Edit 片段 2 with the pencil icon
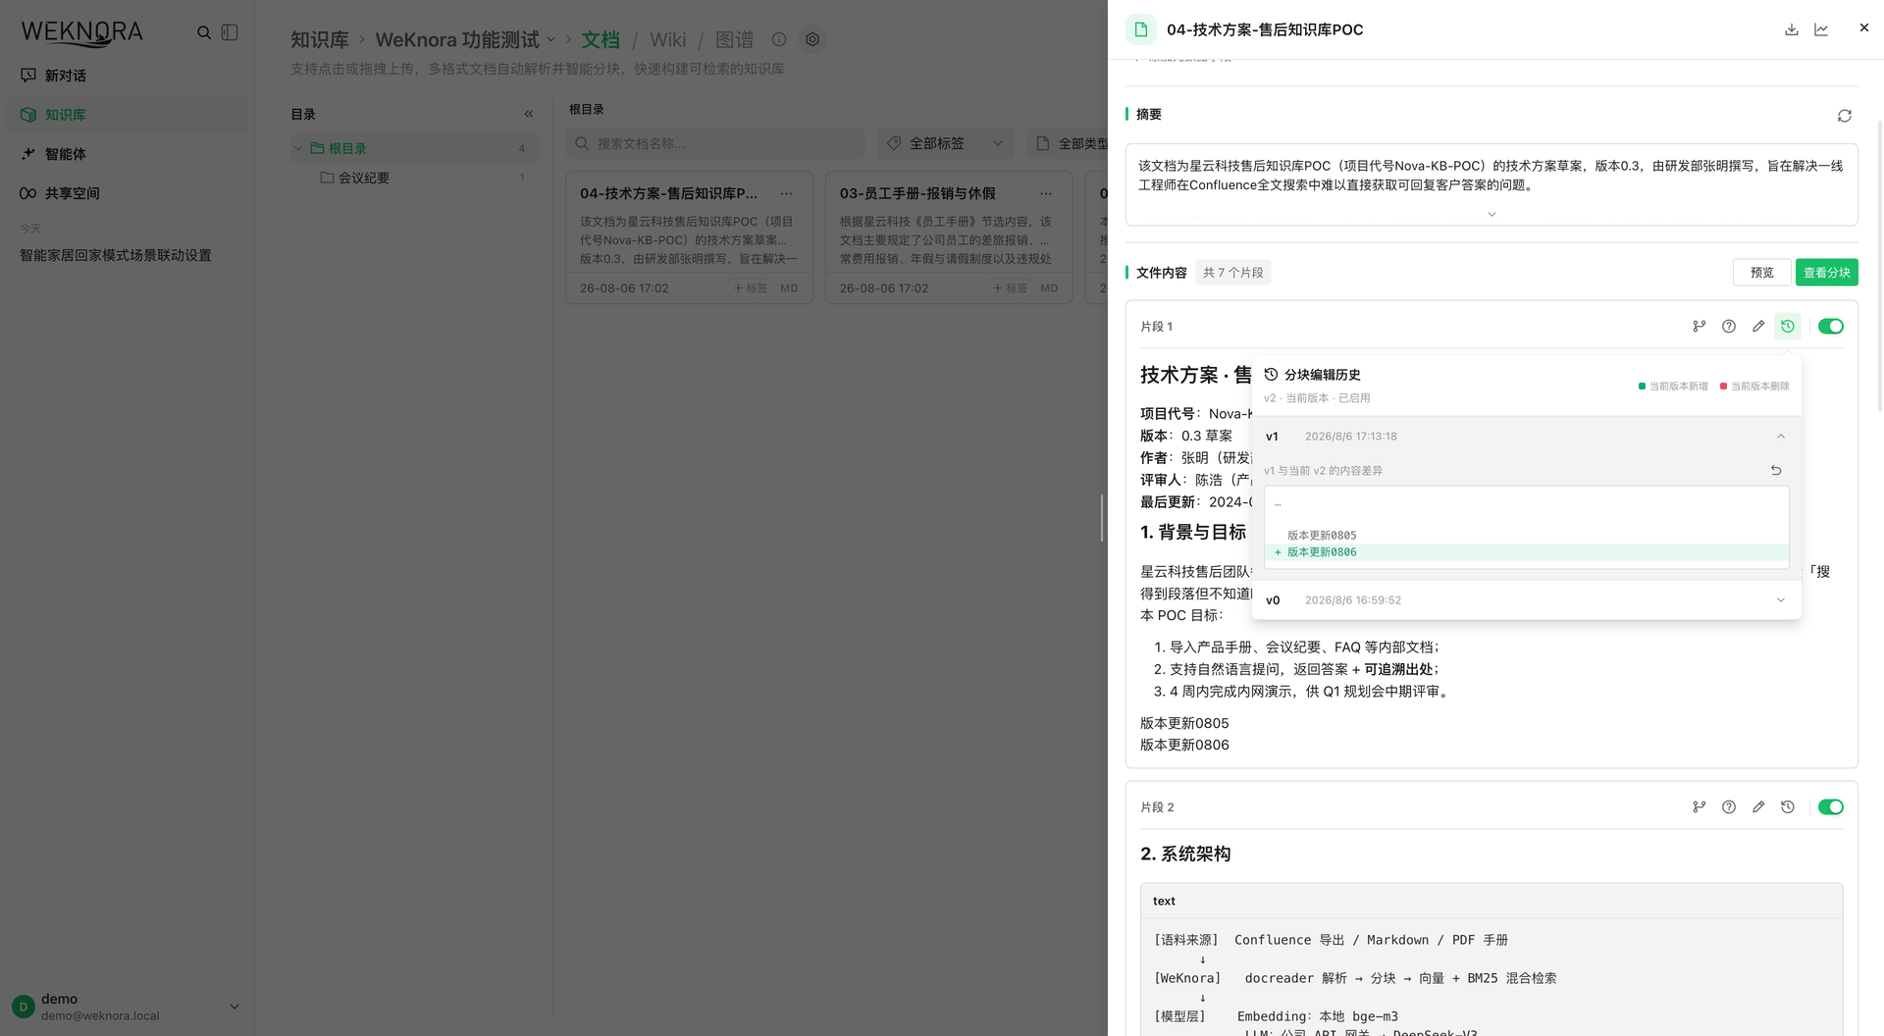 (x=1758, y=807)
